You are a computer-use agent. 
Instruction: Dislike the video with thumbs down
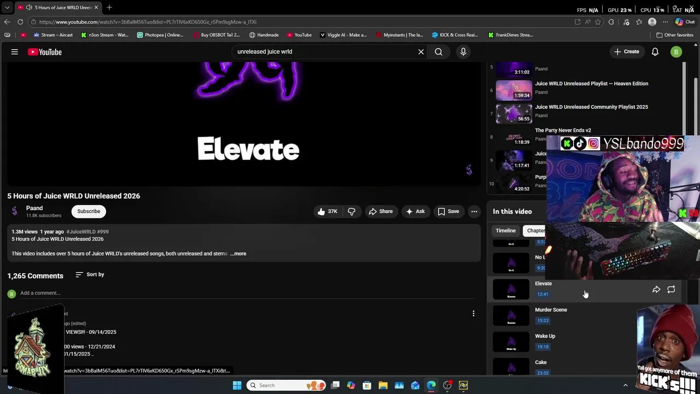tap(352, 211)
